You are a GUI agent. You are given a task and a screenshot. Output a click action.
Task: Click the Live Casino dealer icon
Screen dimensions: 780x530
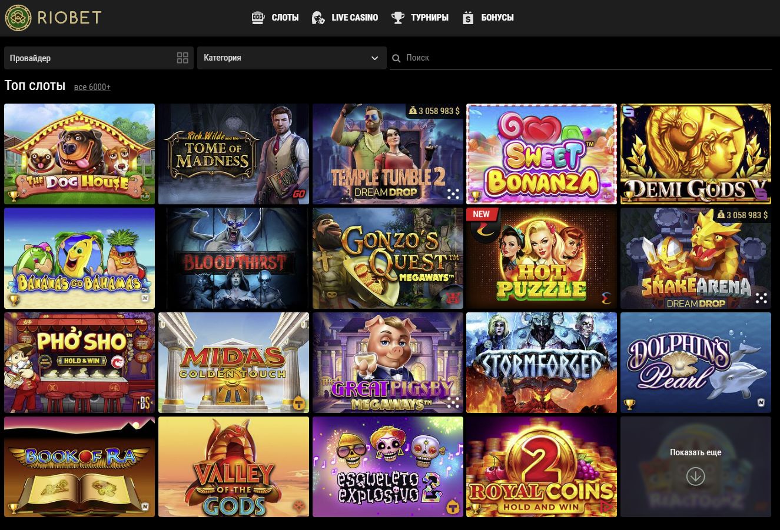tap(318, 18)
